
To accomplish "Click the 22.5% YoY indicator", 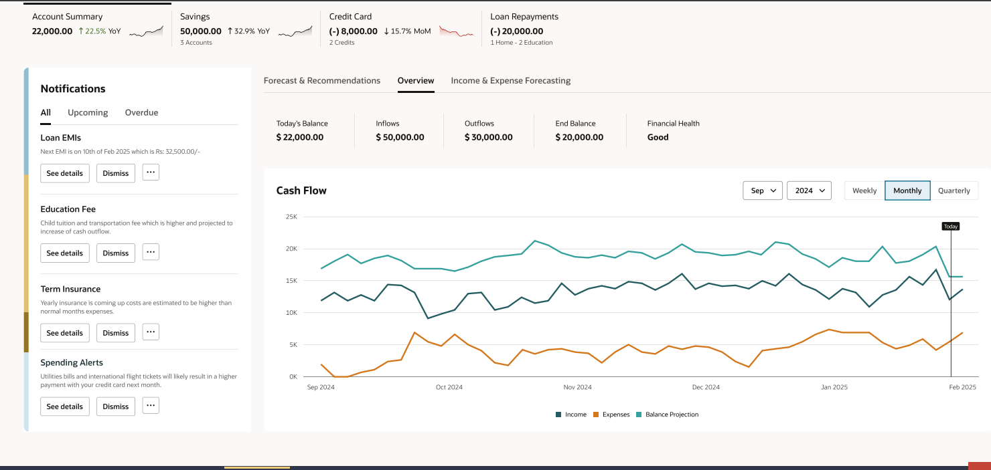I will tap(100, 31).
